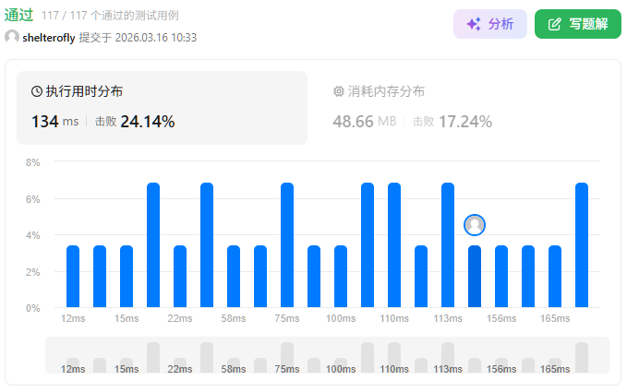Select the bar above the 156ms label
627x392 pixels.
[501, 276]
